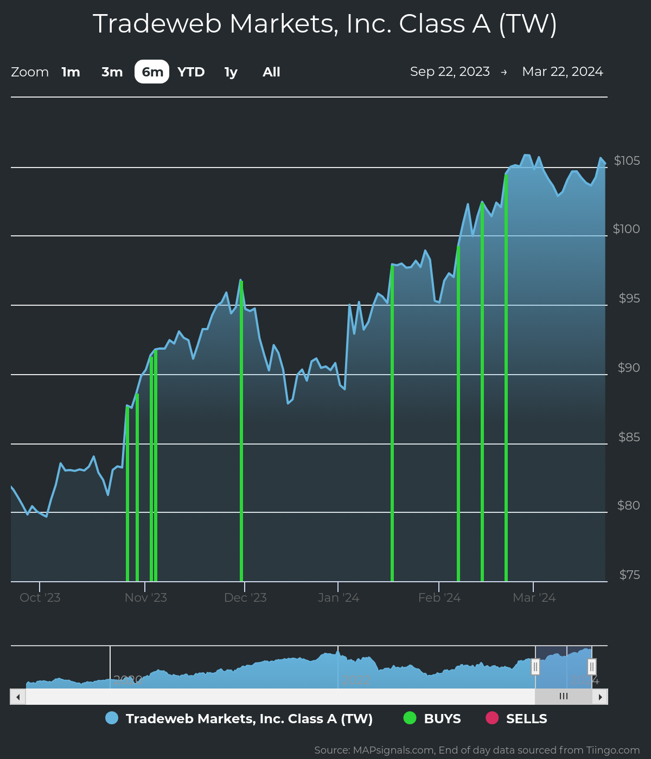Click the blue Tradeweb Markets legend marker
This screenshot has height=759, width=651.
pos(112,718)
